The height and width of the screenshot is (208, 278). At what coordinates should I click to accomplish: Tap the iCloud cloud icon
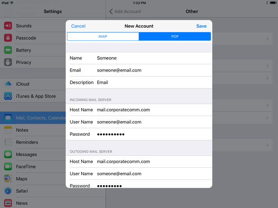pos(8,84)
